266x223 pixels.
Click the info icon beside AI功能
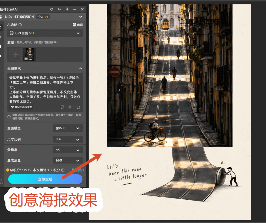click(20, 25)
